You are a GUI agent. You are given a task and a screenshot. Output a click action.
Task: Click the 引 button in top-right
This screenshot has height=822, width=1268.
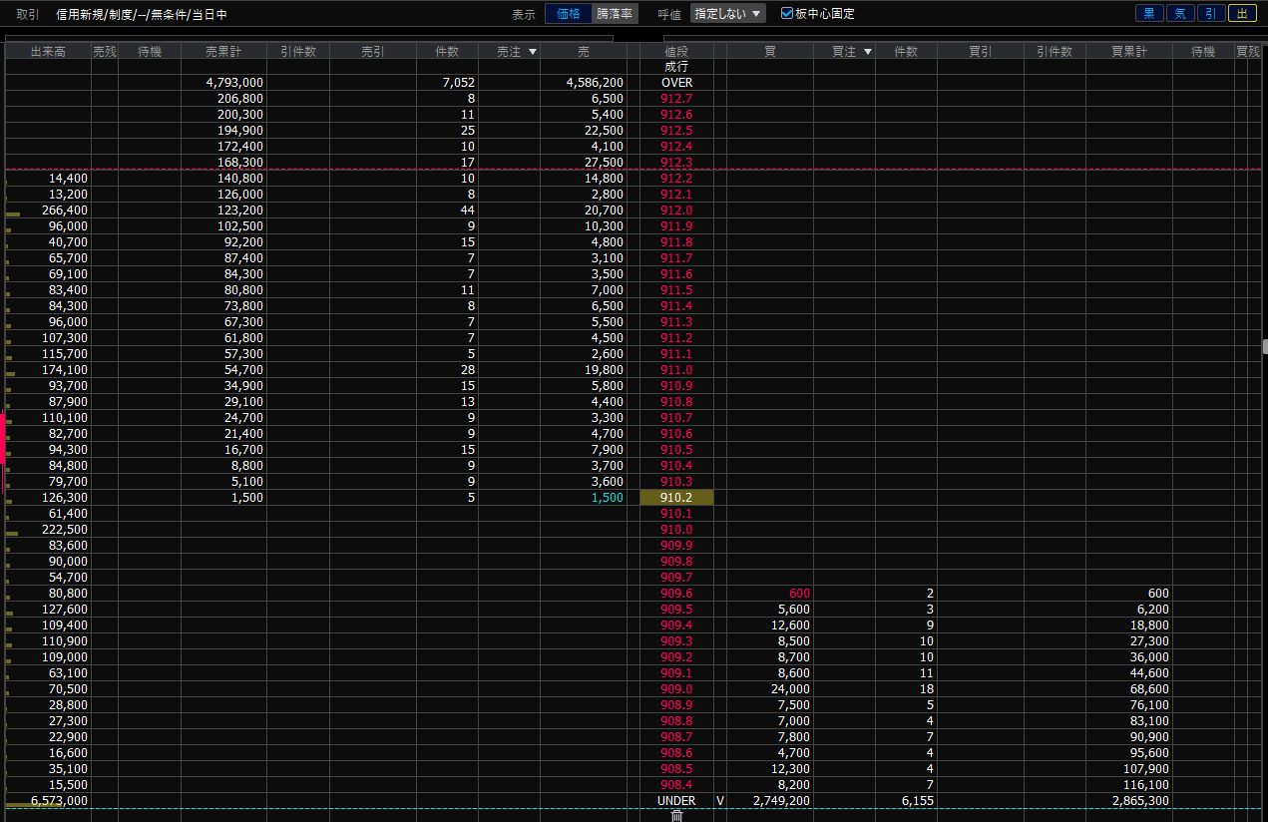1211,14
